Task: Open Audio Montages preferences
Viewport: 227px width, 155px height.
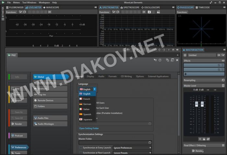Action: tap(50, 124)
